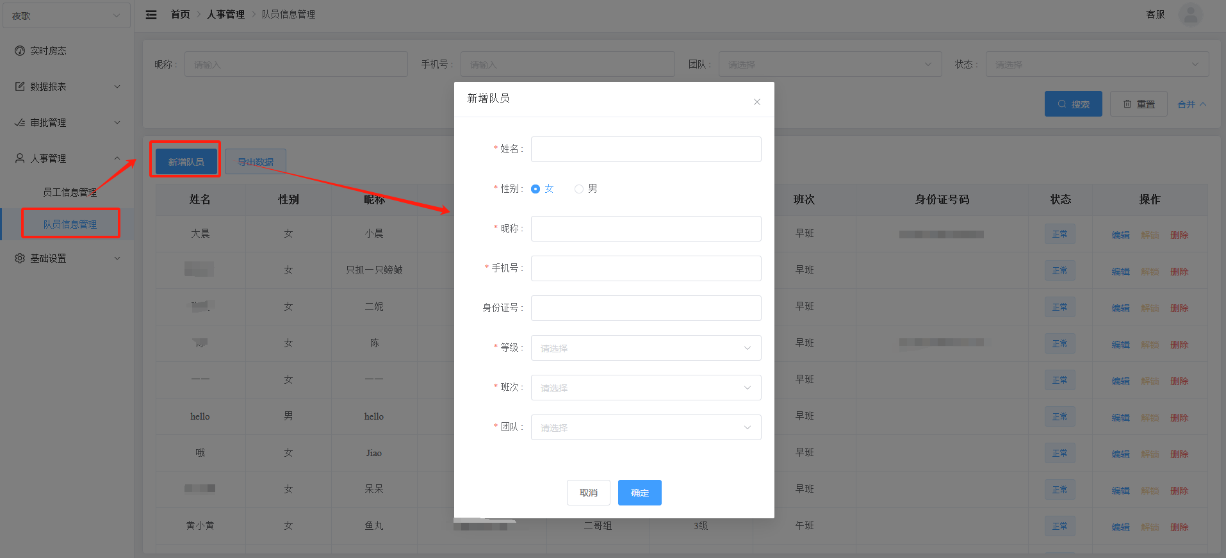Click the 只抓一只螃蟹 nickname cell
Image resolution: width=1226 pixels, height=558 pixels.
click(x=374, y=270)
